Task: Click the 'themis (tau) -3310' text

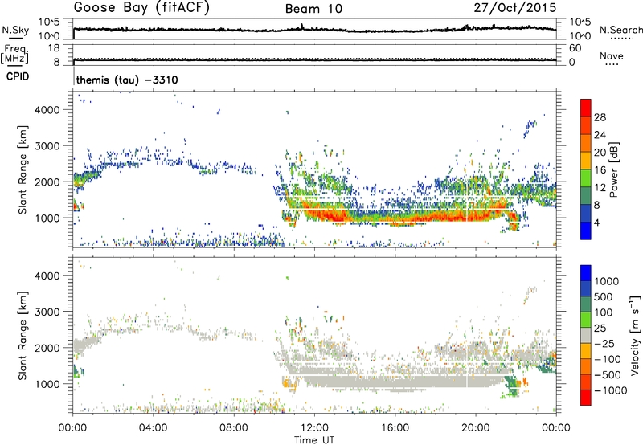Action: pyautogui.click(x=127, y=80)
